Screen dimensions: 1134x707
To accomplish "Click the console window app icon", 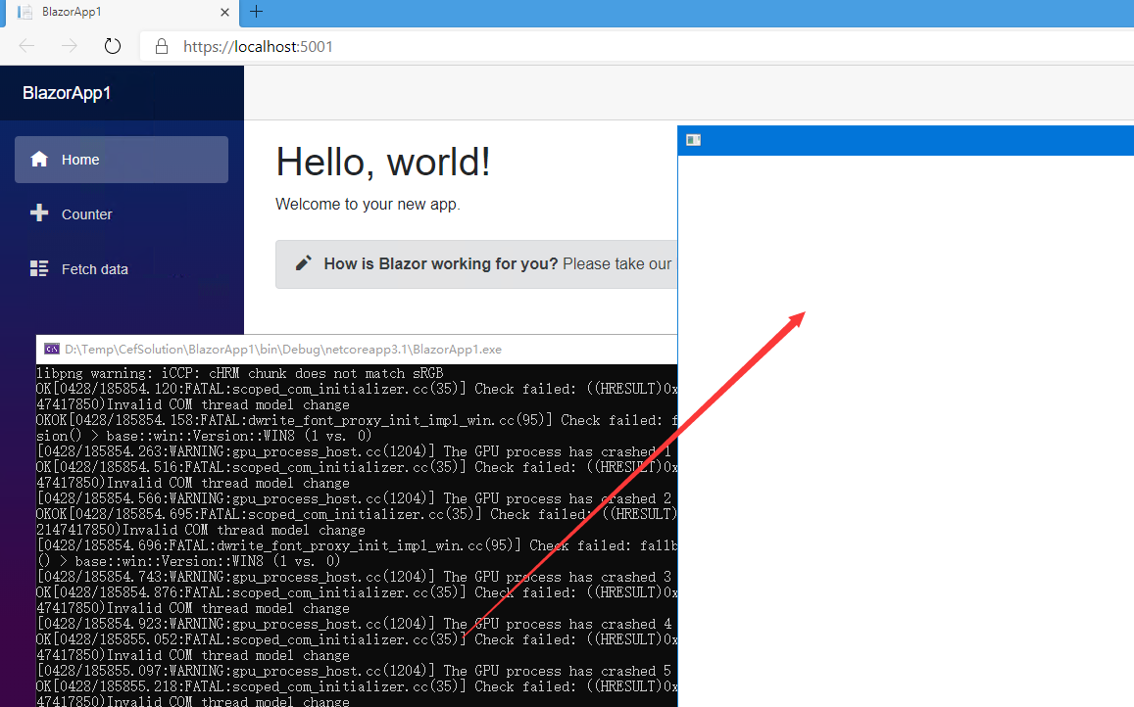I will tap(51, 350).
